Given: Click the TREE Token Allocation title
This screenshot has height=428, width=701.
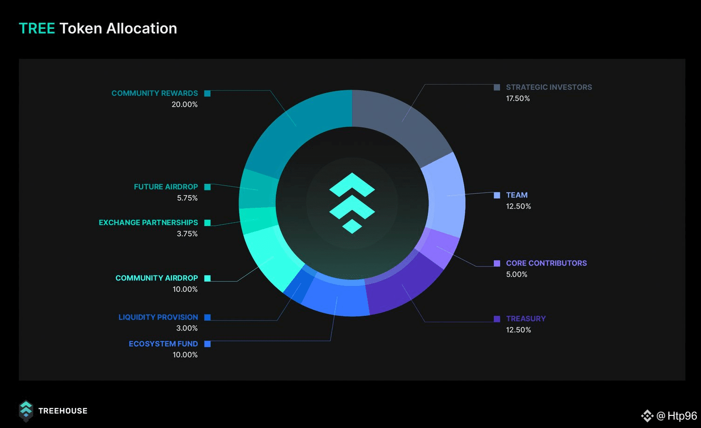Looking at the screenshot, I should 98,28.
